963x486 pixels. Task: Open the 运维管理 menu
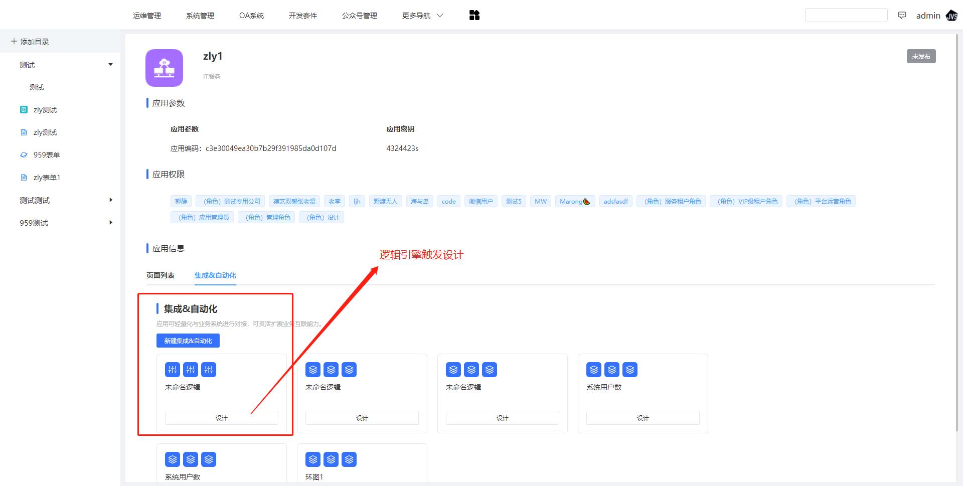click(x=147, y=16)
